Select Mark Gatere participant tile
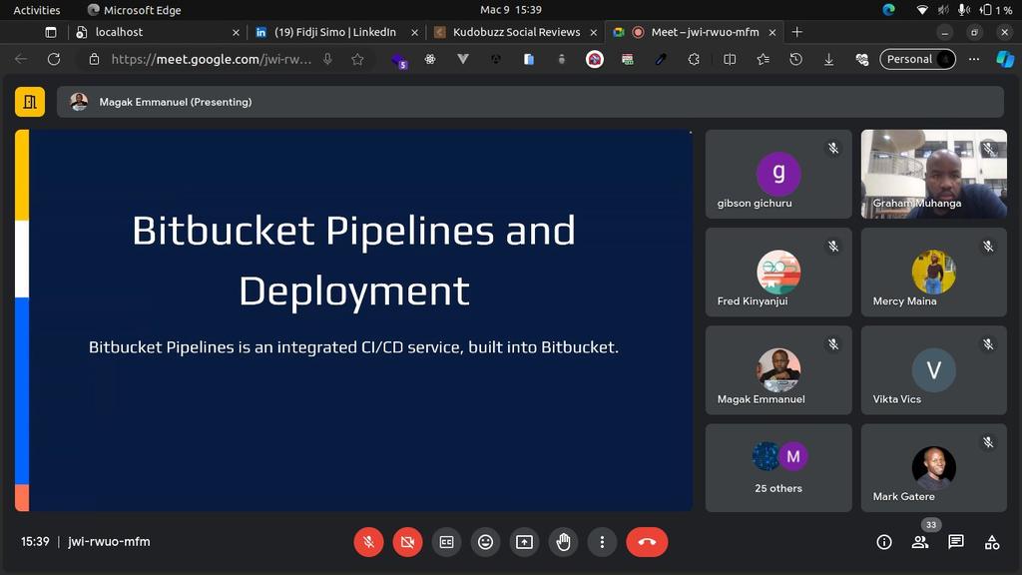The width and height of the screenshot is (1022, 575). [x=934, y=468]
